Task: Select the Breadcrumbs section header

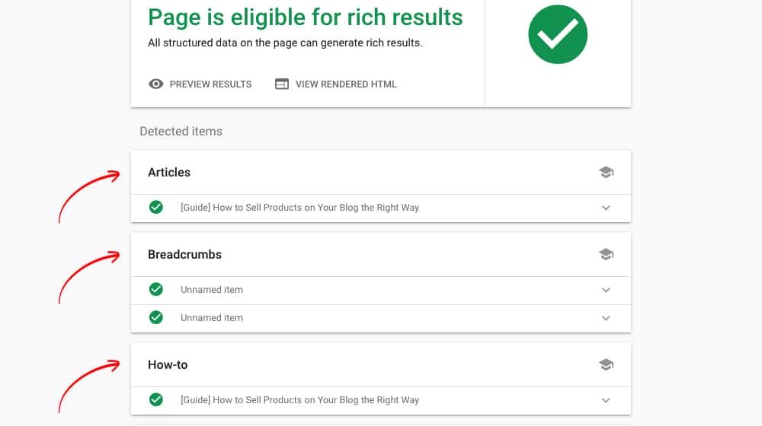Action: pos(184,255)
